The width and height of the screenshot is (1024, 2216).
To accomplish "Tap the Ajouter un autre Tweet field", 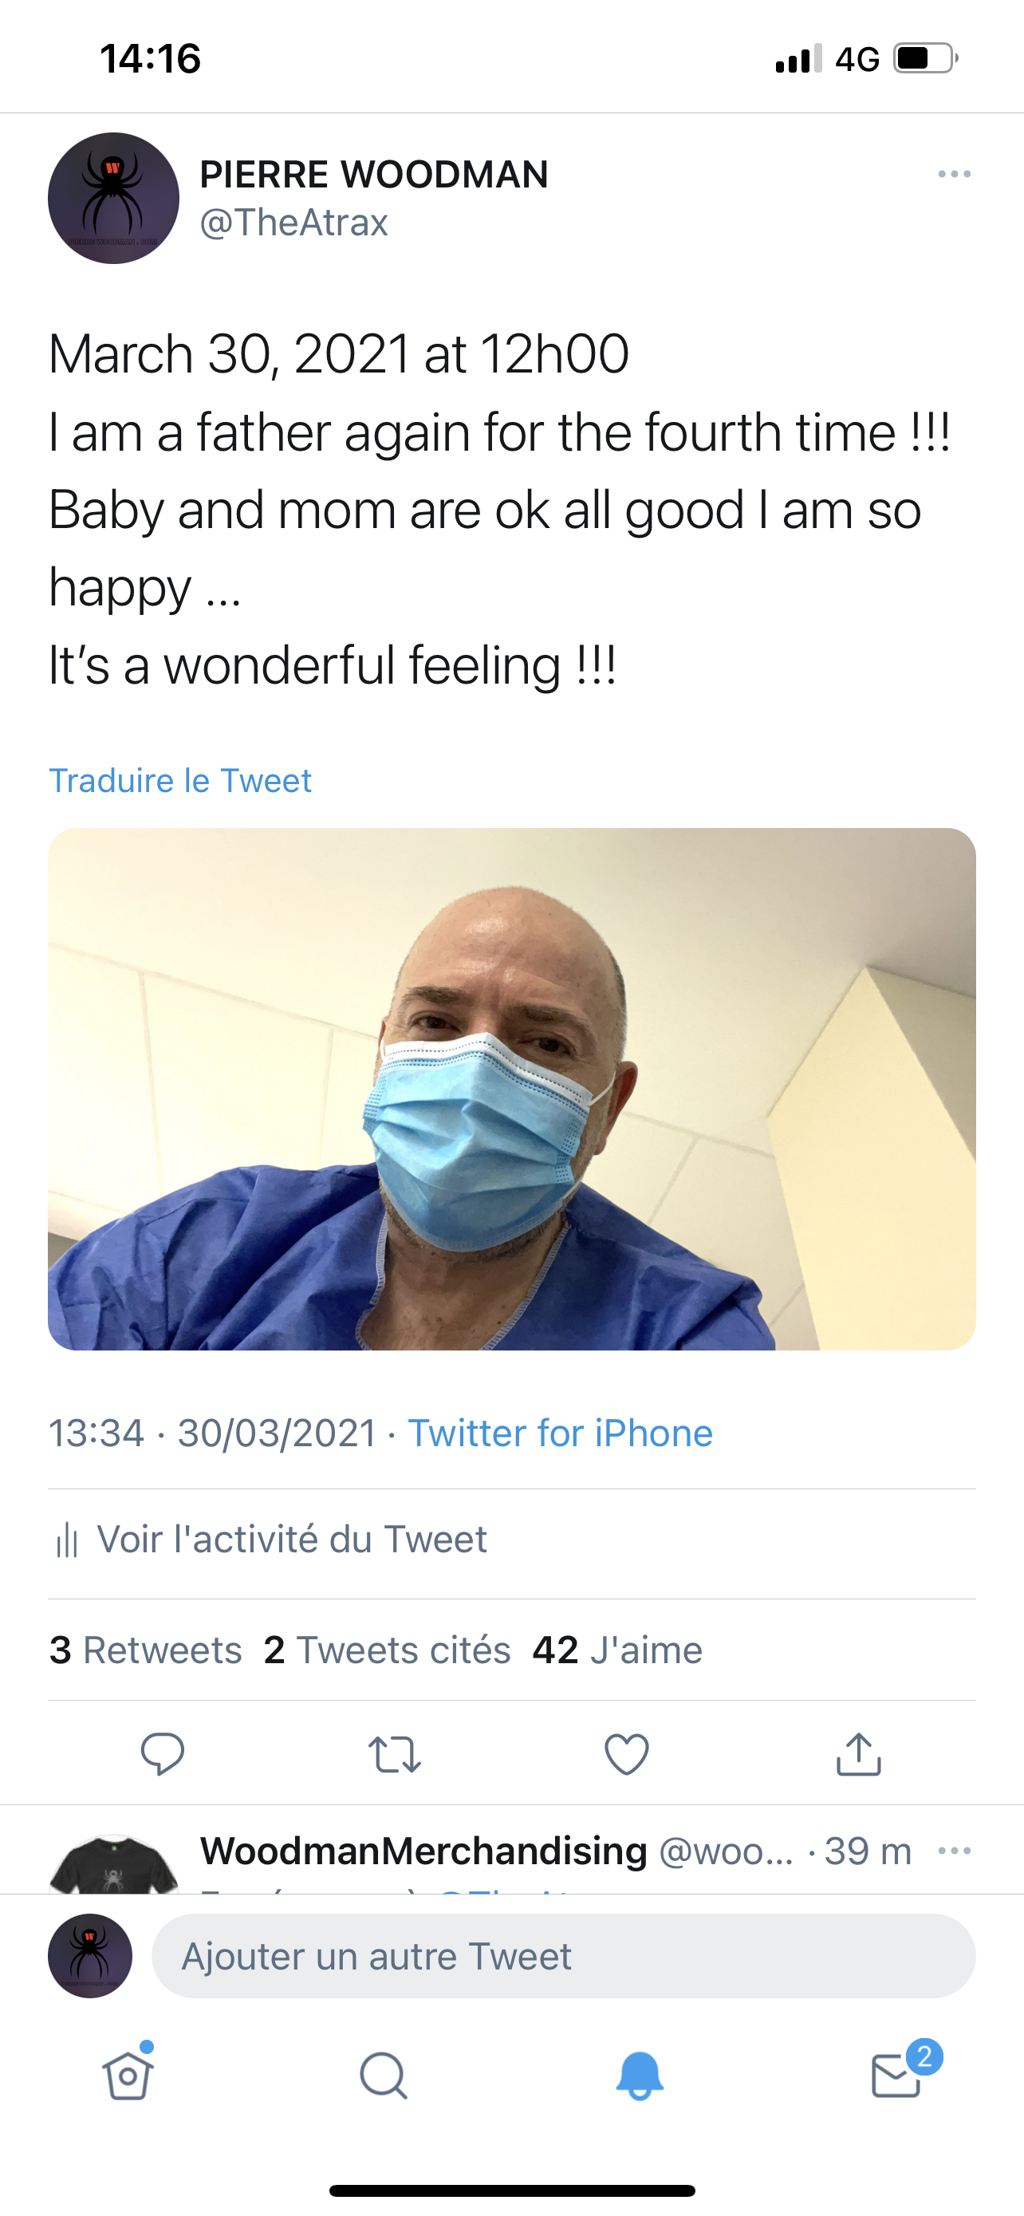I will tap(563, 1955).
